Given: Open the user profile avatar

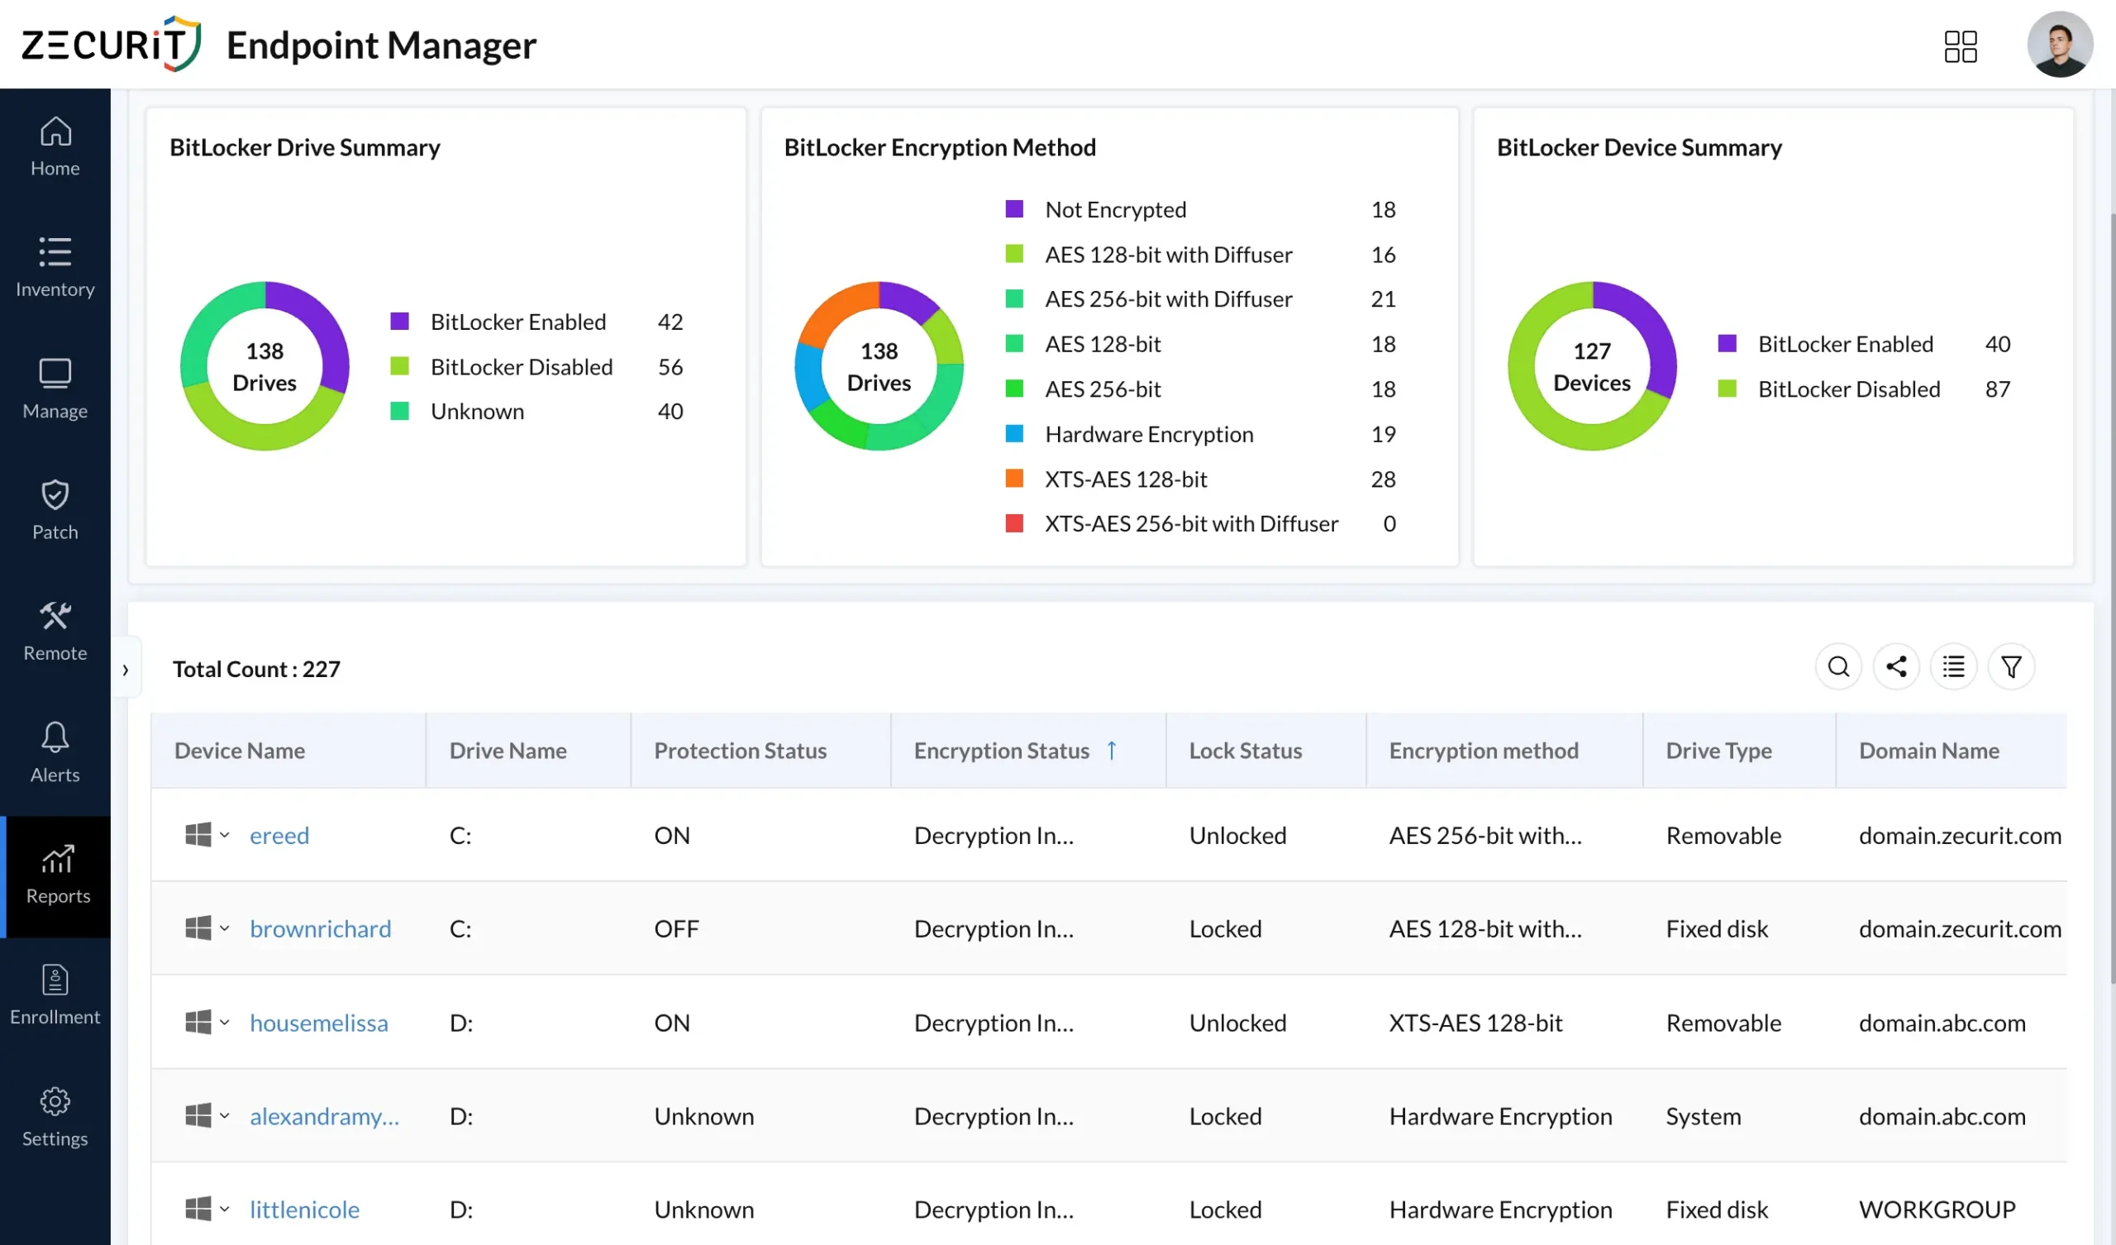Looking at the screenshot, I should [2060, 45].
